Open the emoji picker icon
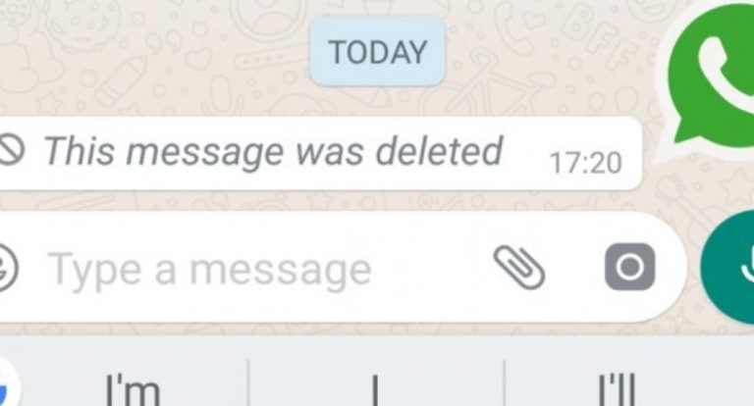This screenshot has height=406, width=754. coord(7,267)
